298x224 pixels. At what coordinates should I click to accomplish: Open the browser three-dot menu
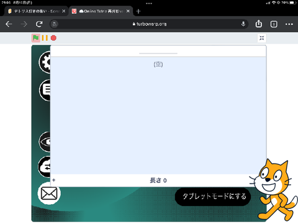coord(289,24)
